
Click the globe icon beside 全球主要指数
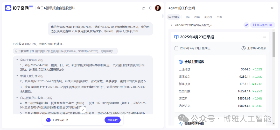(181, 62)
